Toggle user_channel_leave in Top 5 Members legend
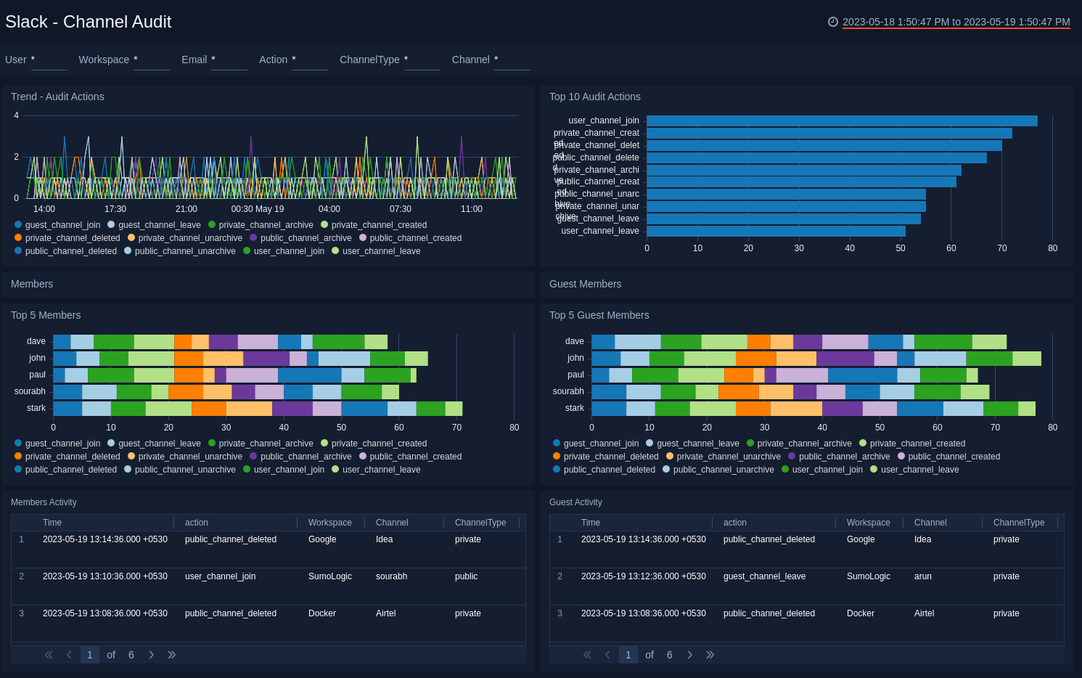This screenshot has width=1082, height=678. [x=376, y=470]
